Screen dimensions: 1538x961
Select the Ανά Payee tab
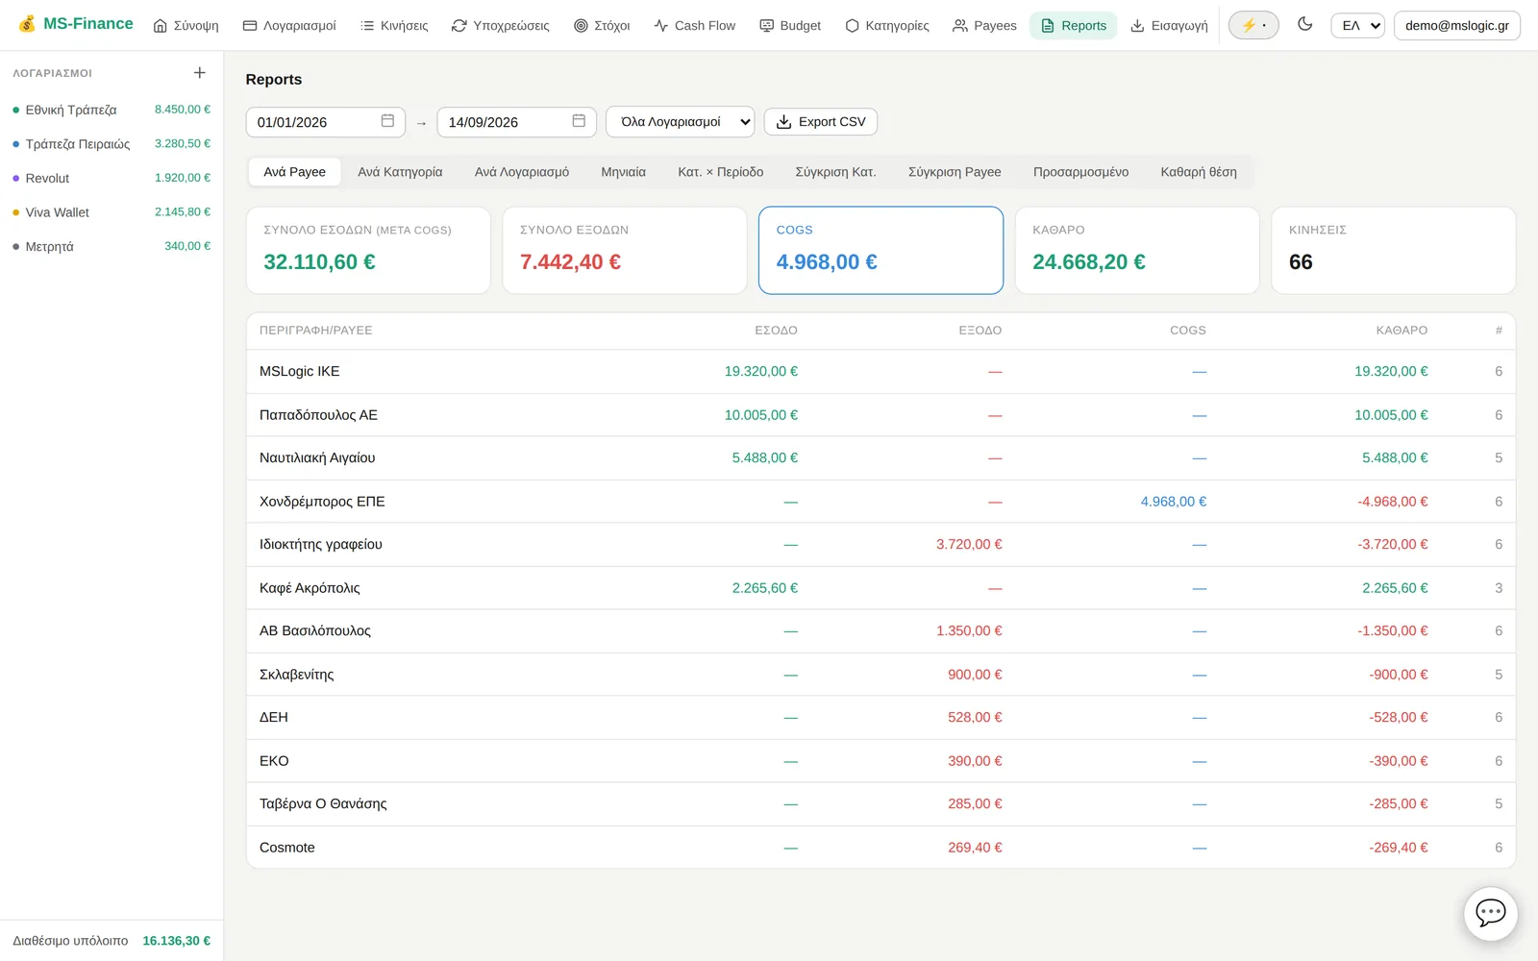[x=295, y=172]
